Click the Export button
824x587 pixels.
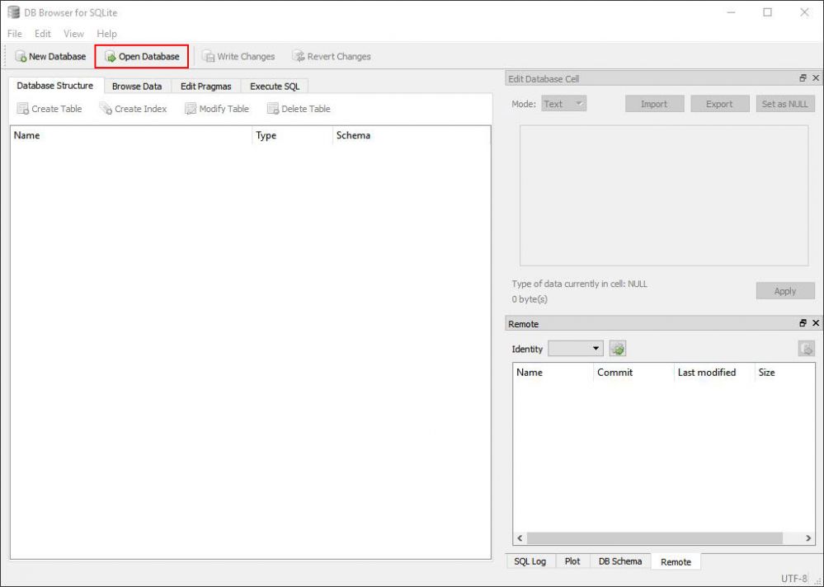pos(719,104)
